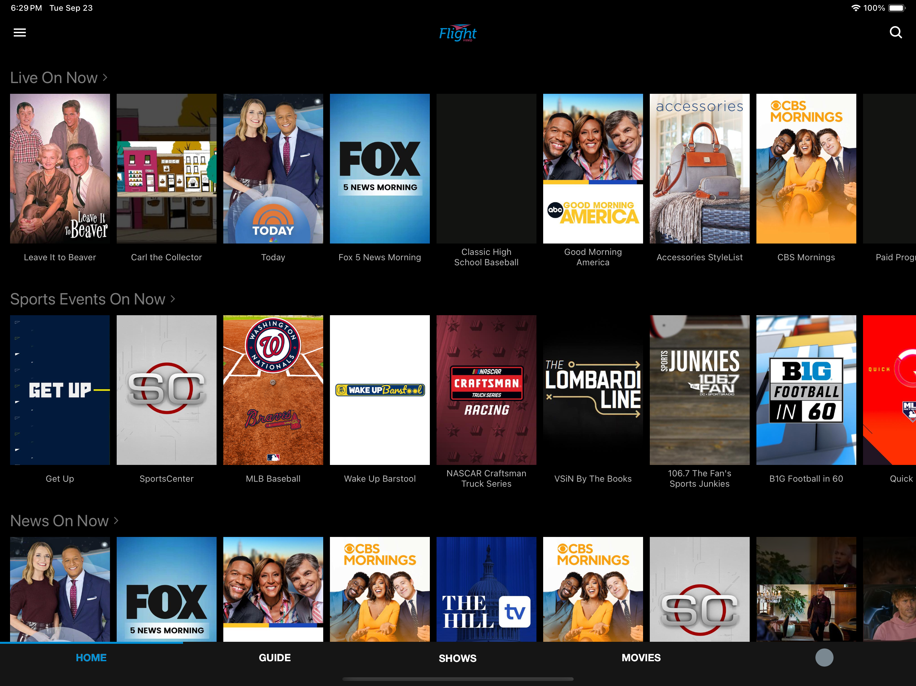The height and width of the screenshot is (686, 916).
Task: Open second CBS Mornings poster in News row, after The Hill
Action: [x=593, y=589]
